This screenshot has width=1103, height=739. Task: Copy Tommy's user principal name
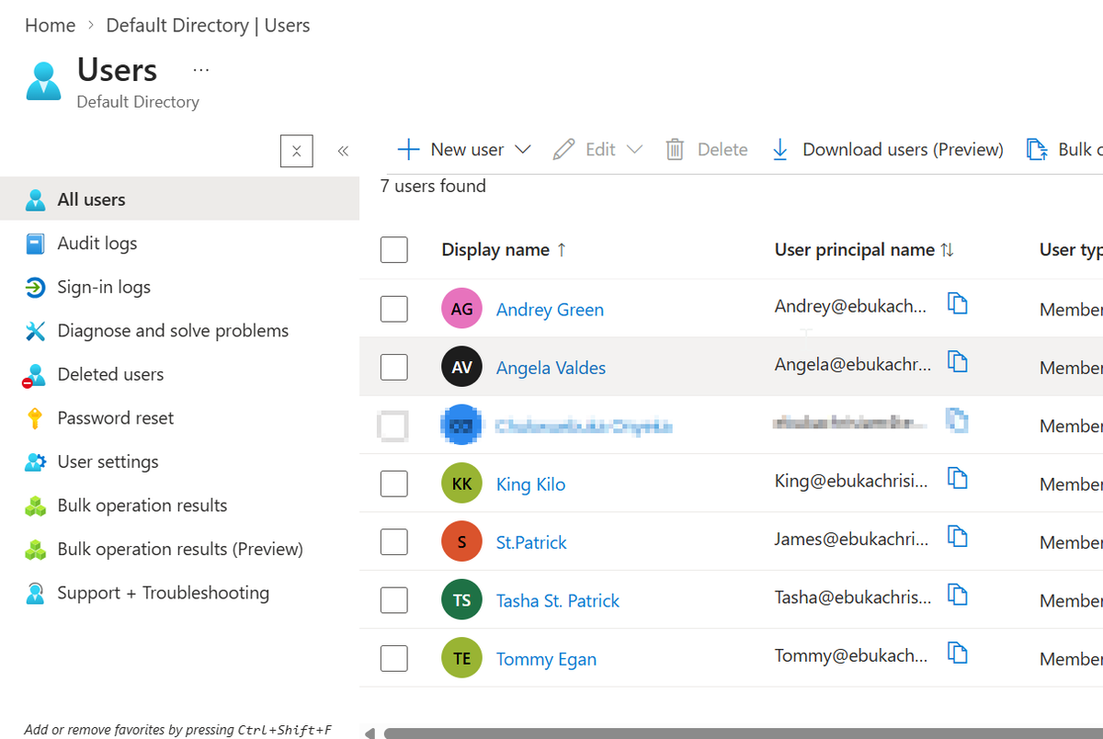coord(957,654)
